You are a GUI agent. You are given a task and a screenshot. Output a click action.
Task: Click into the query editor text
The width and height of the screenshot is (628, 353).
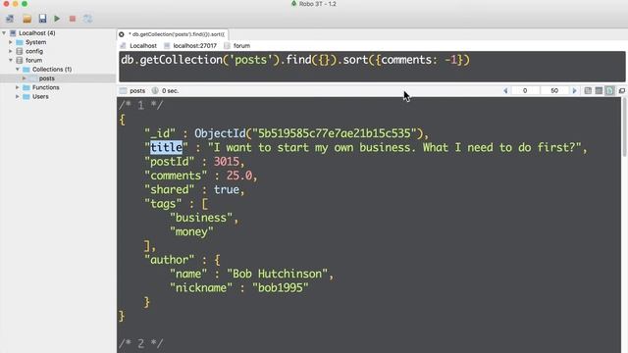[x=295, y=60]
